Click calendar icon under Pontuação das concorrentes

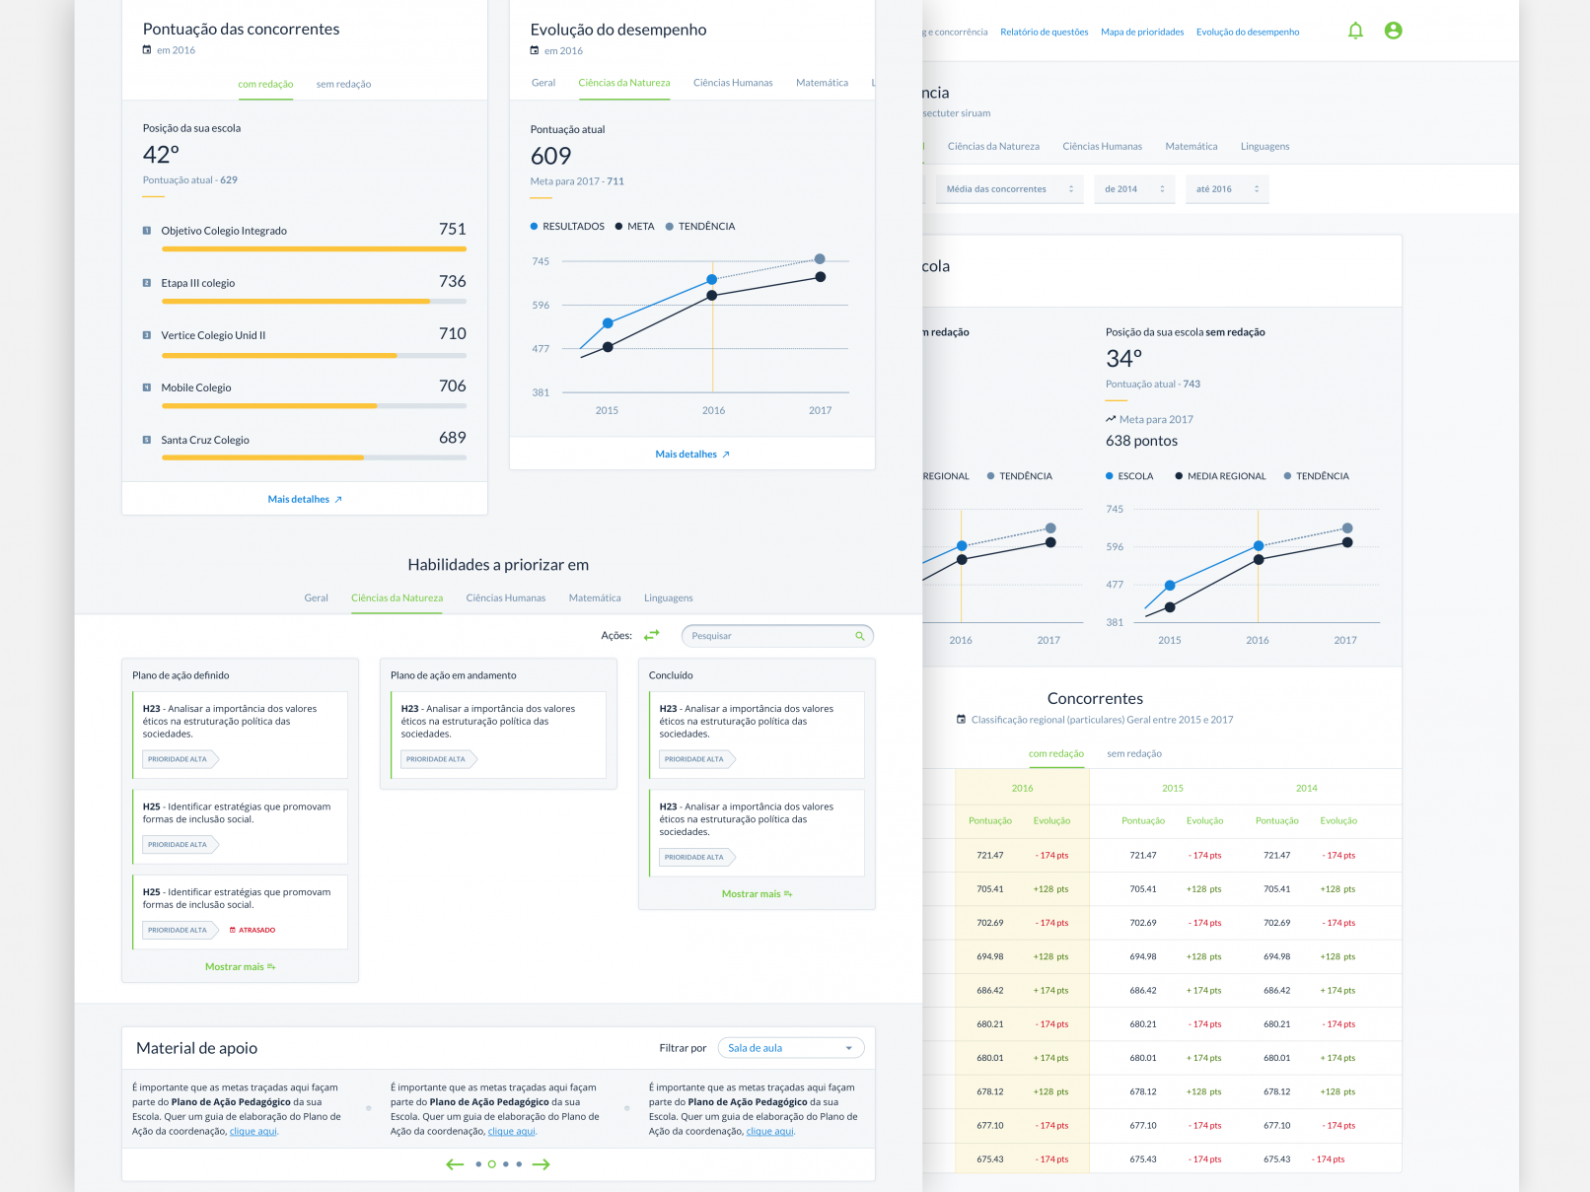click(x=147, y=50)
